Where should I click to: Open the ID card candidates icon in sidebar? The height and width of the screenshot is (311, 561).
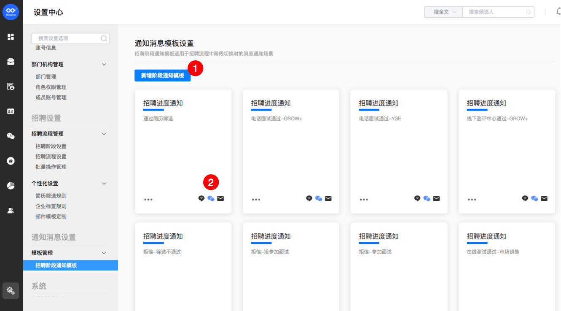pyautogui.click(x=11, y=111)
